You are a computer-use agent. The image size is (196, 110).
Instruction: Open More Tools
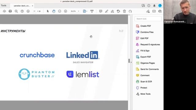[x=143, y=94]
